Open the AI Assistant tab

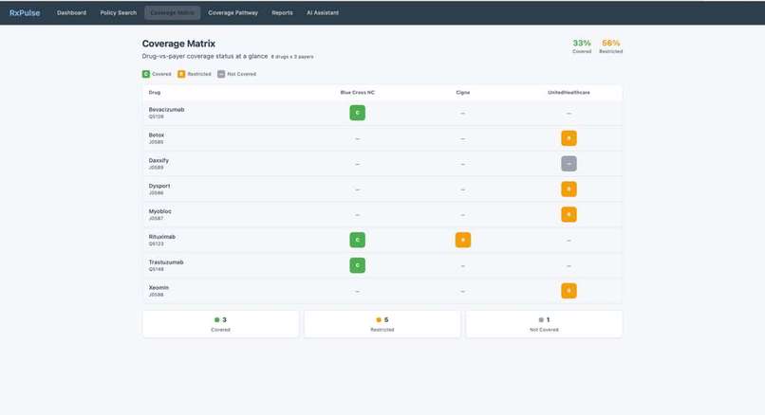pyautogui.click(x=323, y=12)
